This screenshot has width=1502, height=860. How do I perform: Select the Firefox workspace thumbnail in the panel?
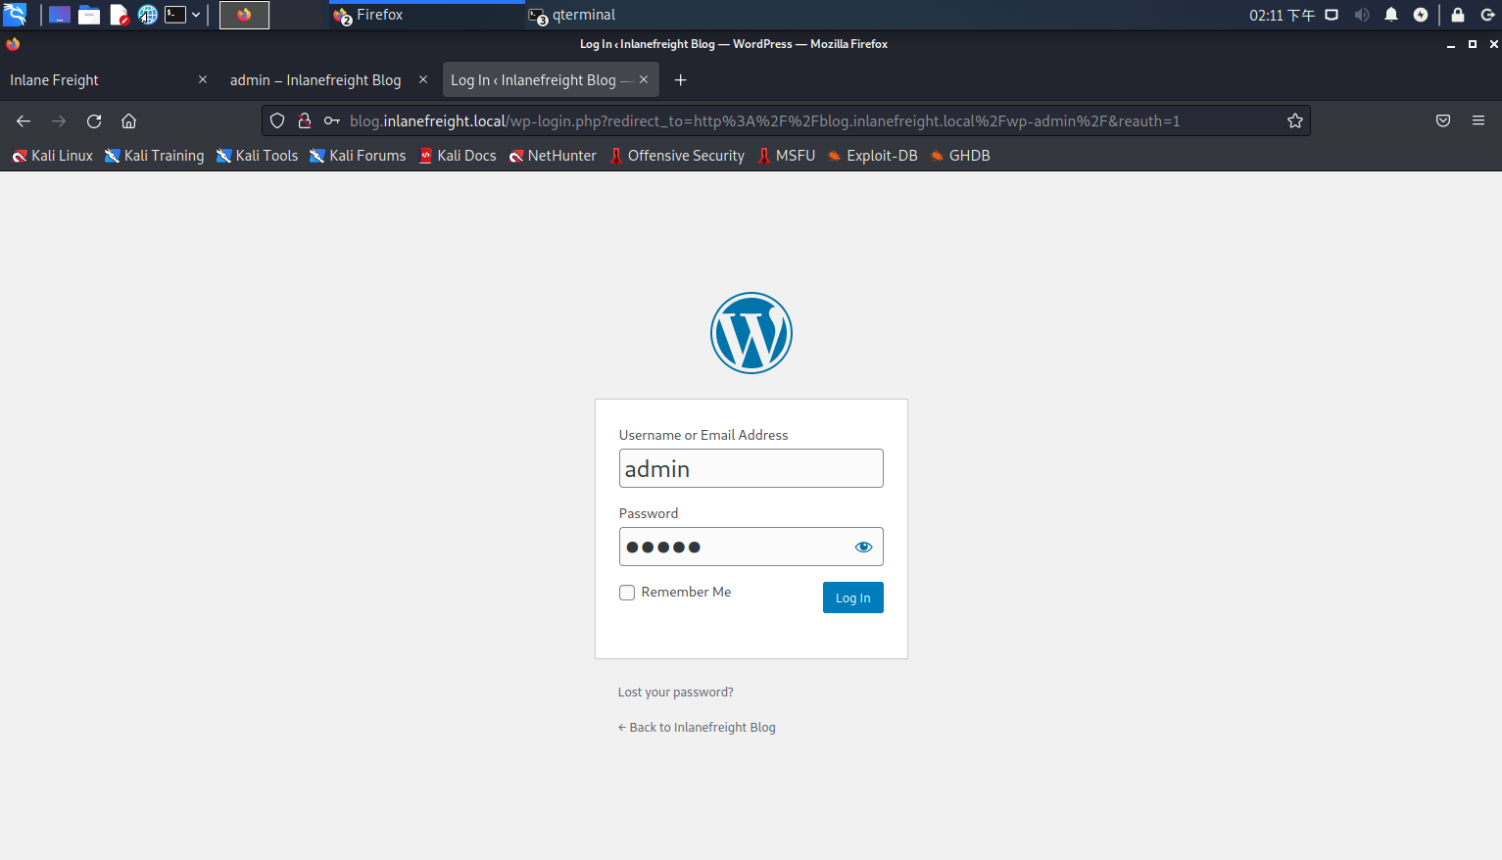(244, 15)
